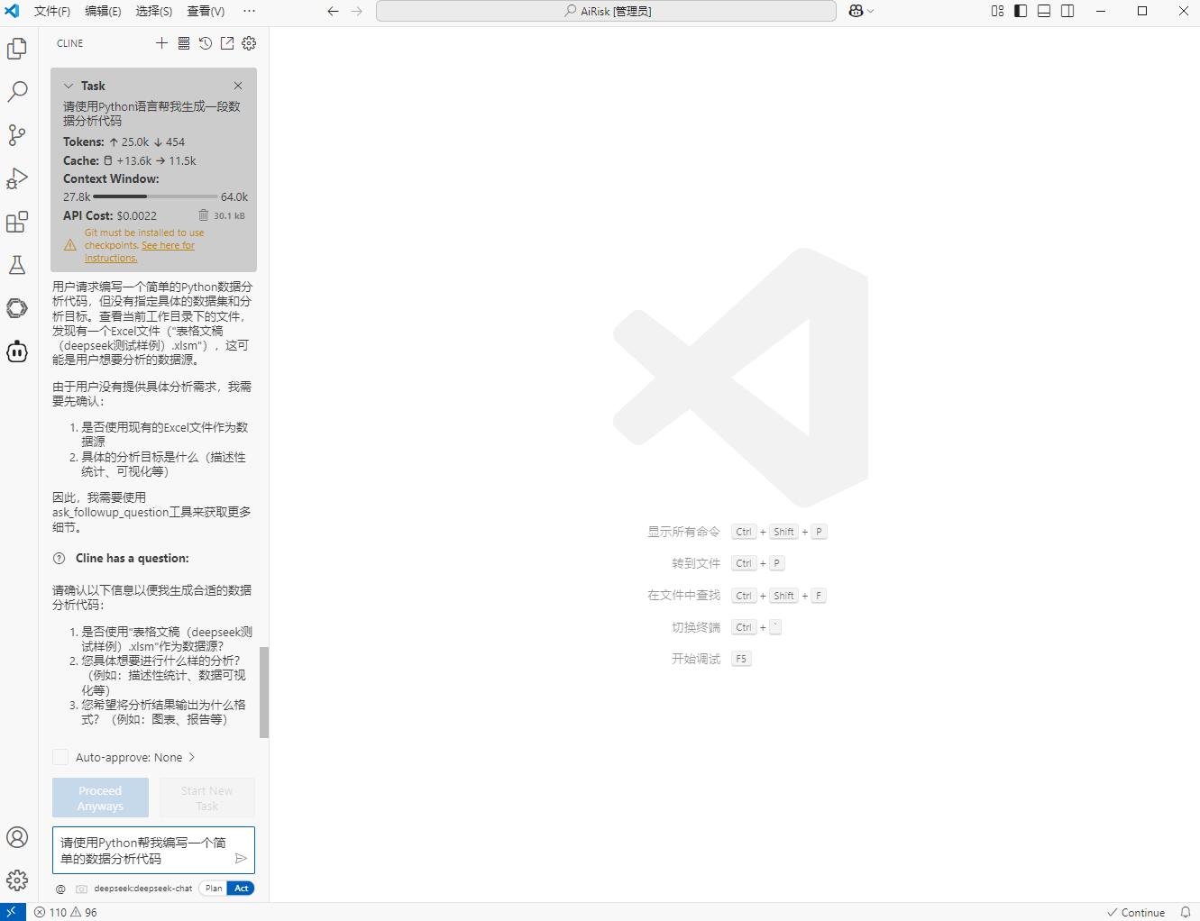The image size is (1200, 921).
Task: Switch Cline to Plan mode
Action: click(214, 889)
